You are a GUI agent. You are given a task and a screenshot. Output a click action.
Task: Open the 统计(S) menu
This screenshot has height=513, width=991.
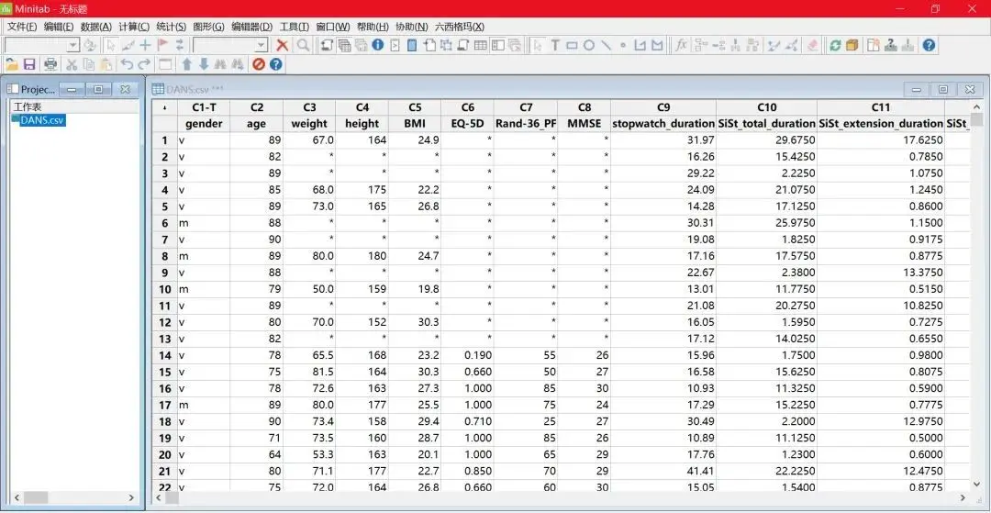point(171,27)
